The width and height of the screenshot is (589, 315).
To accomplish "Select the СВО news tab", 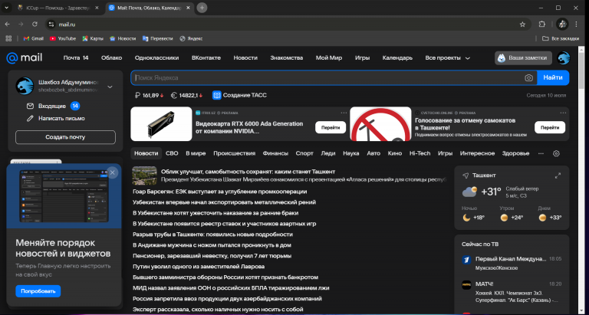I will tap(172, 153).
